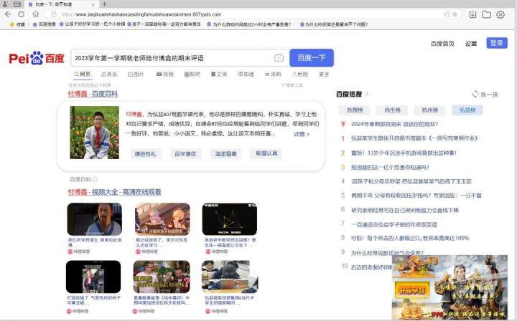Play the bottom-left dark video thumbnail
Image resolution: width=517 pixels, height=321 pixels.
[x=93, y=277]
